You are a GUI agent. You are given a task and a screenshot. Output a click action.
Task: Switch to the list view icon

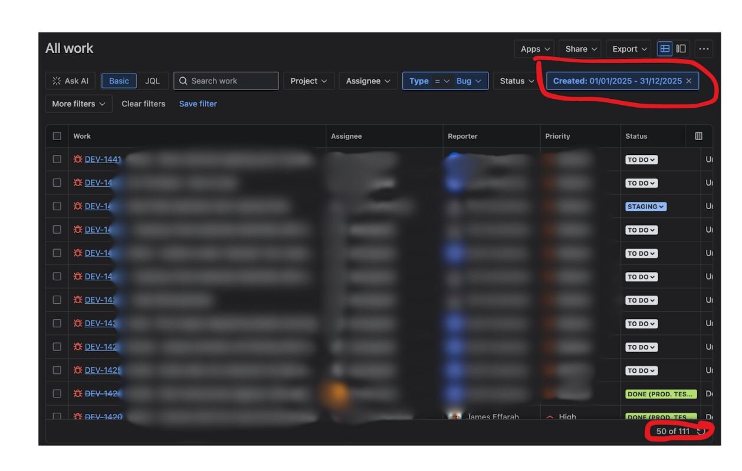point(665,49)
